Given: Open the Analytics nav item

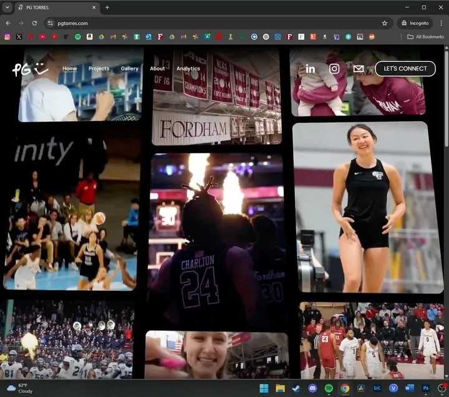Looking at the screenshot, I should 188,69.
